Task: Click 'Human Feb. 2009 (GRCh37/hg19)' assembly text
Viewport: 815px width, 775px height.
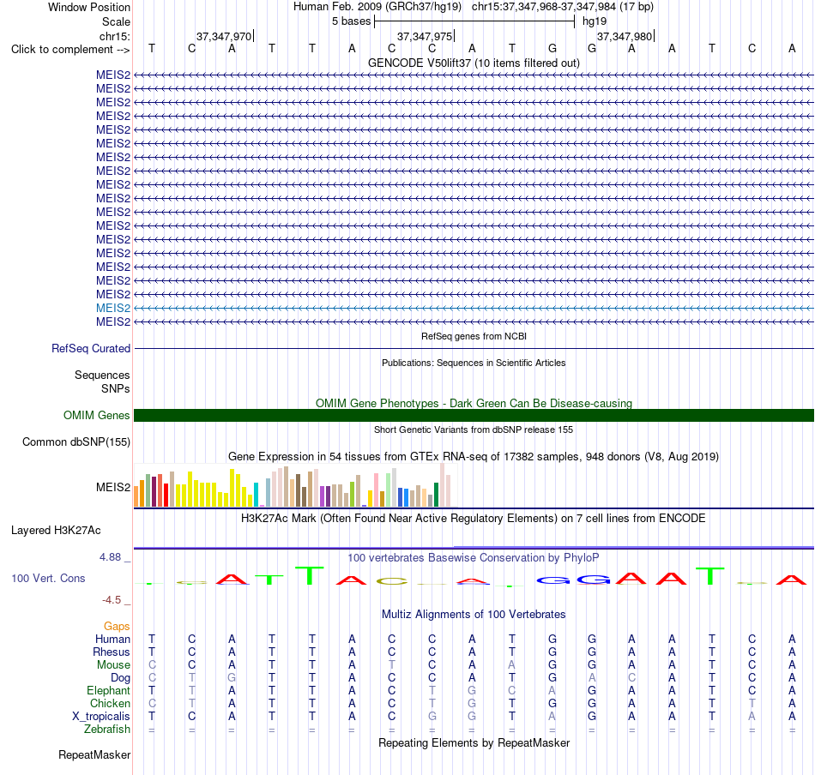Action: pyautogui.click(x=377, y=7)
